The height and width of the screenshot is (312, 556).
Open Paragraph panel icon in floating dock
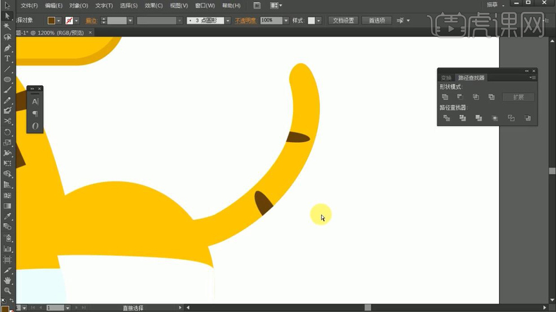coord(35,114)
